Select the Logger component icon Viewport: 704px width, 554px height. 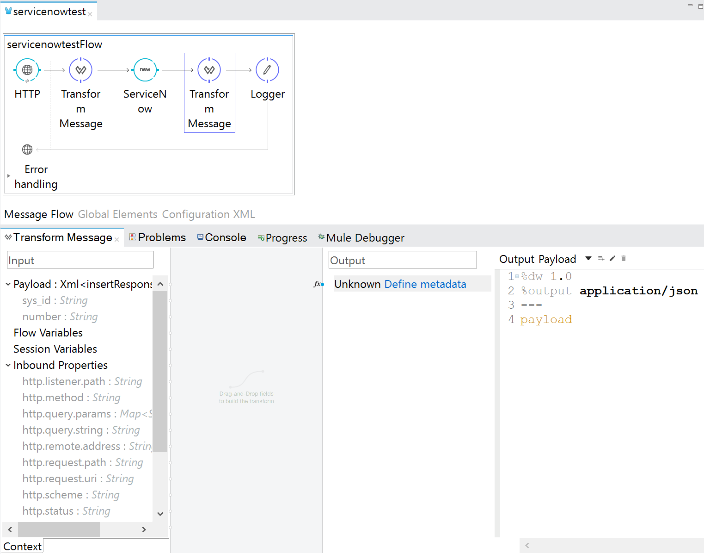[x=267, y=70]
